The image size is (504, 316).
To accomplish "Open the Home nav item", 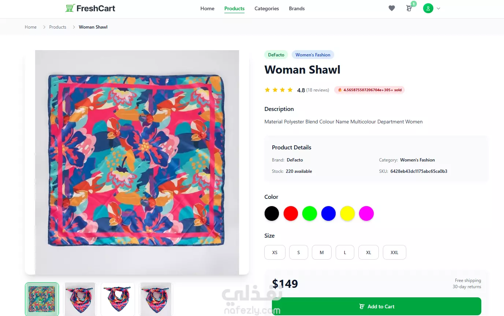I will [208, 8].
